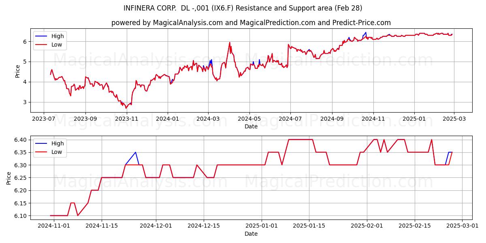Click the top chart price tick 5

click(x=25, y=62)
